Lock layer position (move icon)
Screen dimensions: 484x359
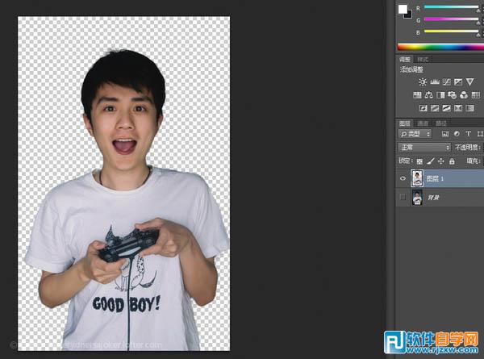pos(441,161)
